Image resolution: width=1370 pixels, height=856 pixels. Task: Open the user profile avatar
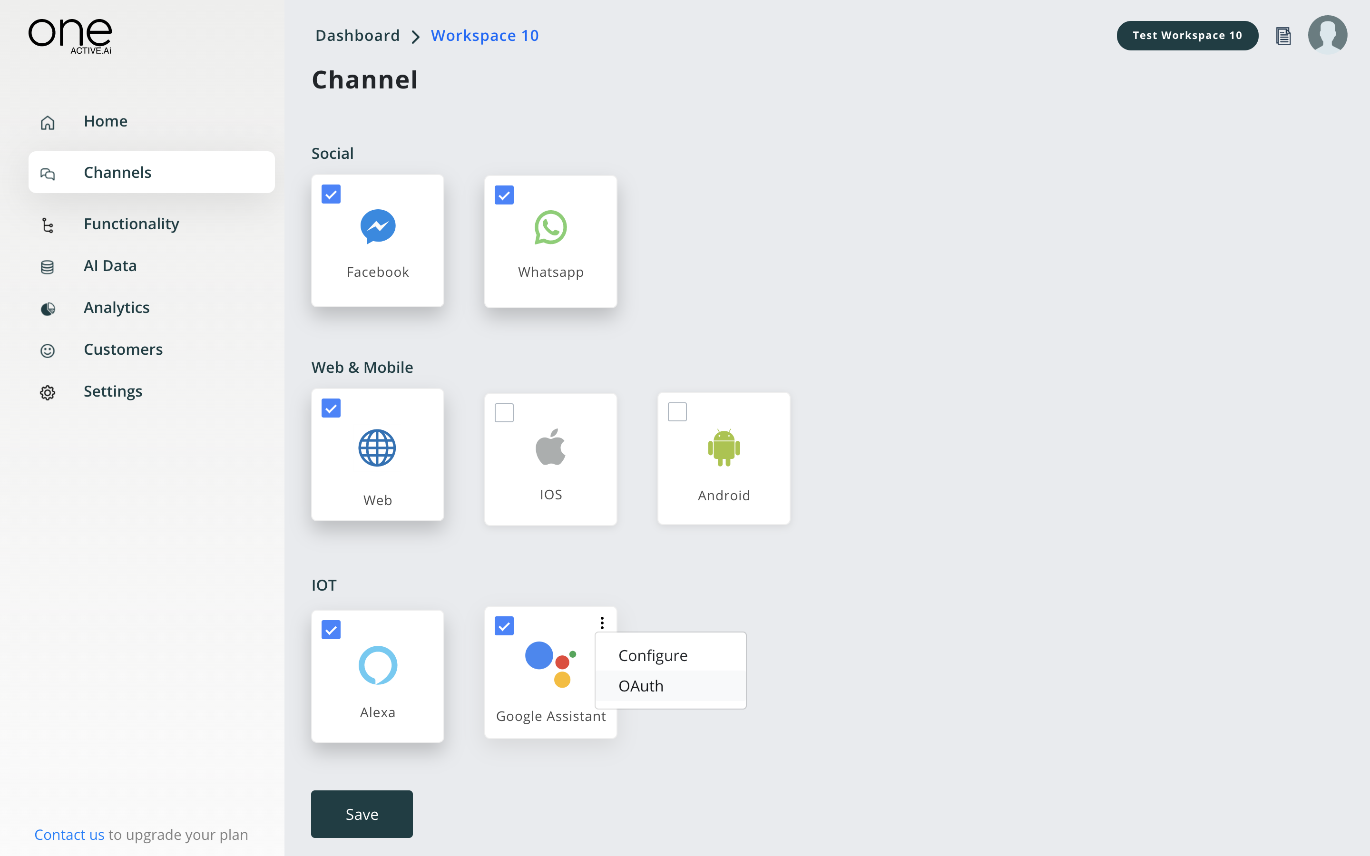[1327, 35]
